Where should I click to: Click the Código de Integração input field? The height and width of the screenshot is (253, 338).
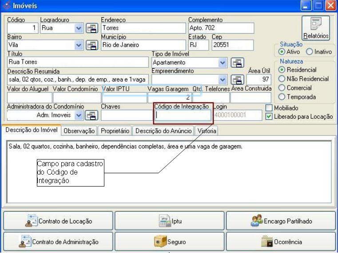coord(183,116)
